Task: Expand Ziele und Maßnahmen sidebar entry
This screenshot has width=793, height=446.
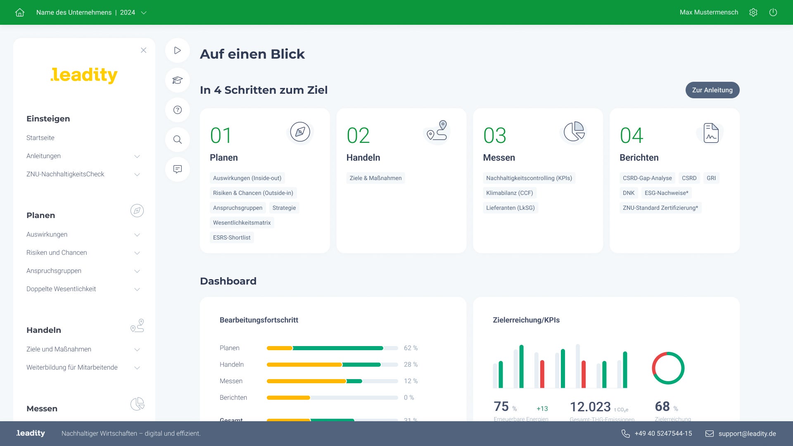Action: 137,349
